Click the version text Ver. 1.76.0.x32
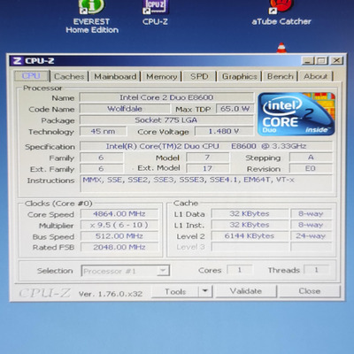 [111, 294]
